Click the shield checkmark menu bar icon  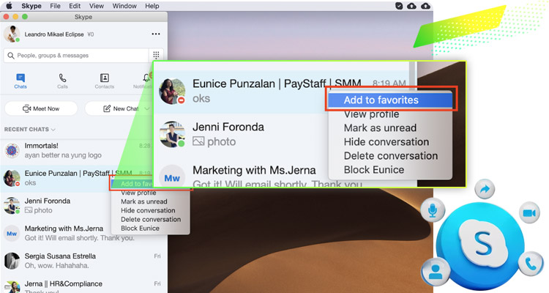point(399,6)
